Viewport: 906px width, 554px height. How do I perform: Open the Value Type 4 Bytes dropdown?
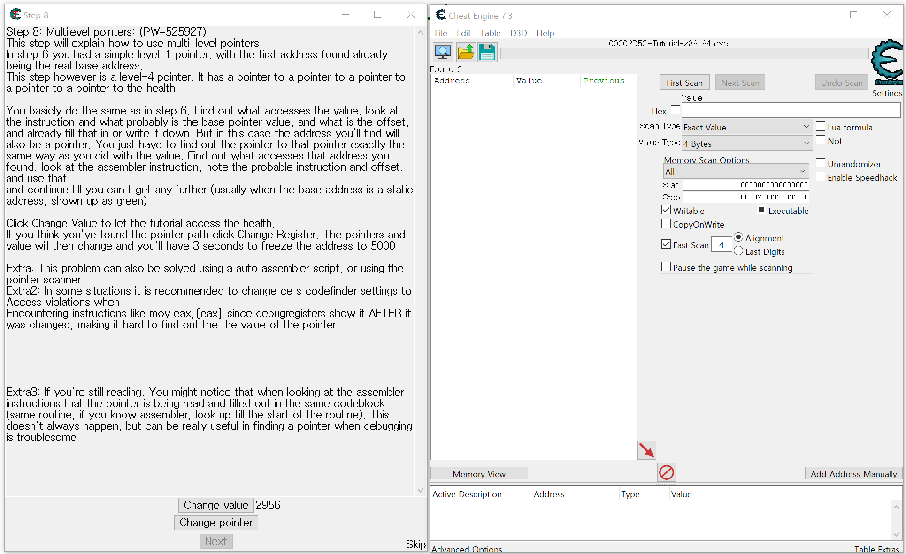tap(746, 143)
